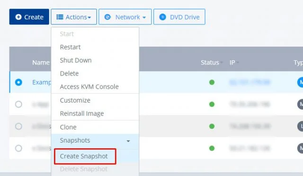Click green status dot of Example server

click(212, 82)
